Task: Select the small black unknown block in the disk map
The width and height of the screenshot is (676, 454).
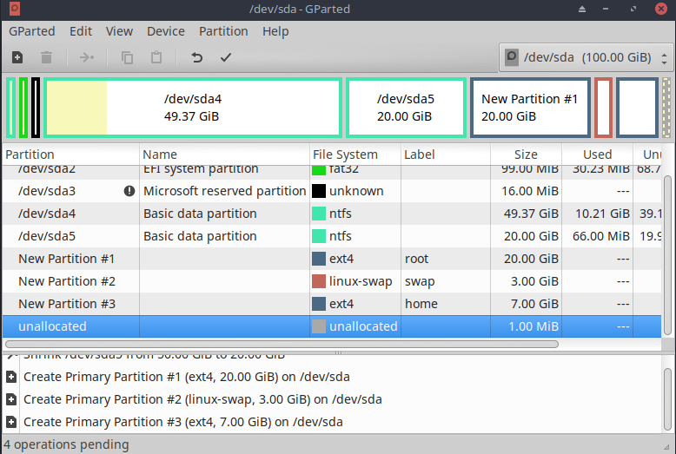Action: (36, 108)
